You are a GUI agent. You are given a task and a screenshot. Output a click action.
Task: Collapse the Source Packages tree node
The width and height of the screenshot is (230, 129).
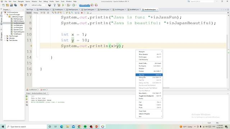5,15
